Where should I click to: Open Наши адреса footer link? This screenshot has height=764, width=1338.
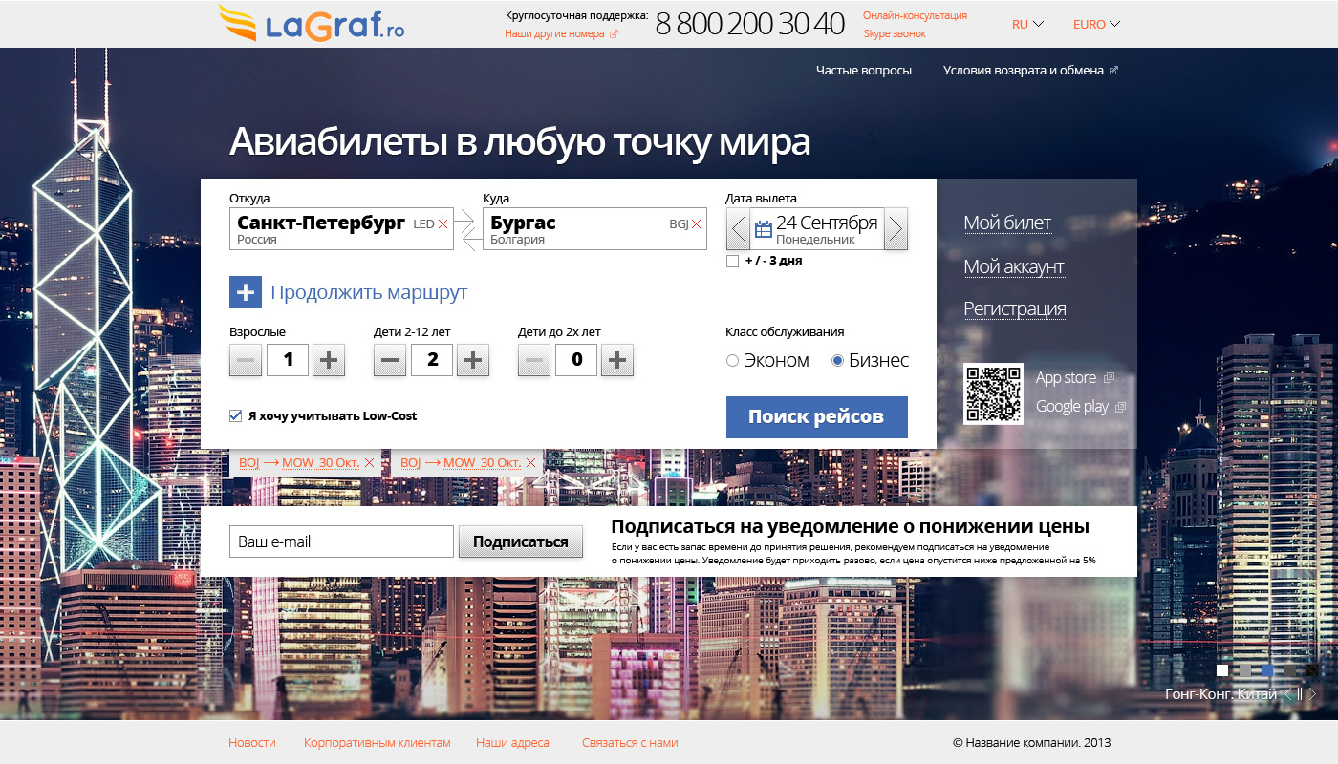pos(512,742)
